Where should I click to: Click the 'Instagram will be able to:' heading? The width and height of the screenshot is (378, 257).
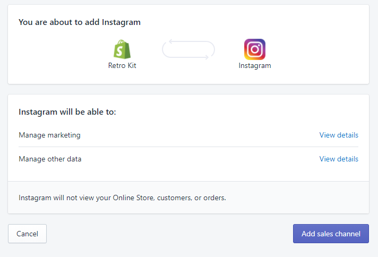(x=67, y=112)
